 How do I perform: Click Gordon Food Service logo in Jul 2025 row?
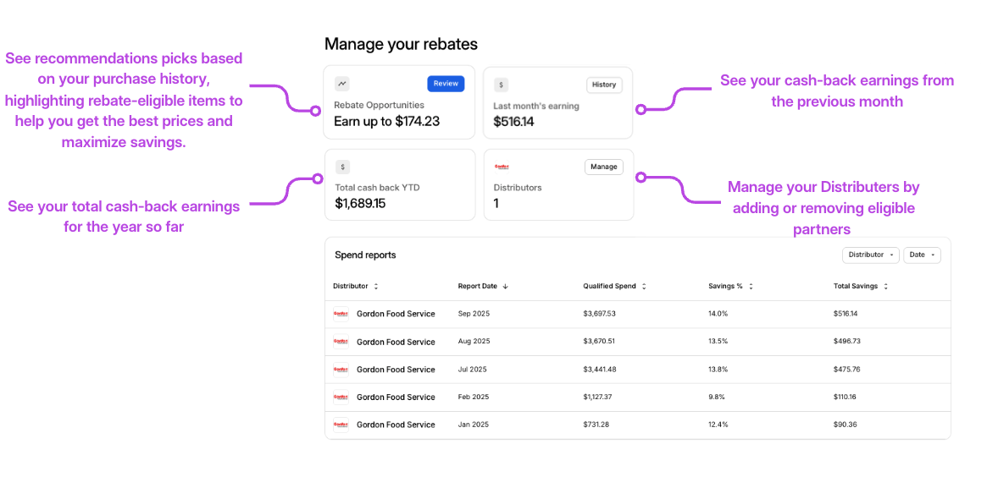click(x=341, y=370)
